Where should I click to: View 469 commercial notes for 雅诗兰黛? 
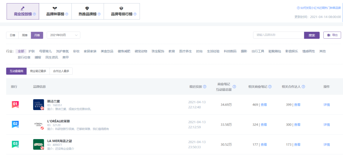pos(264,105)
